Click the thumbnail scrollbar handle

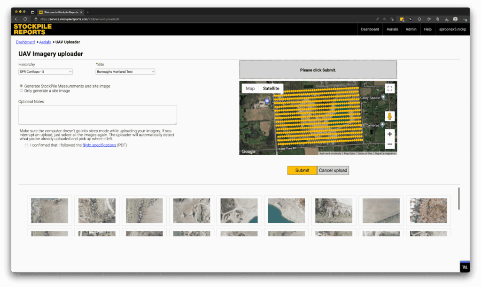click(459, 198)
